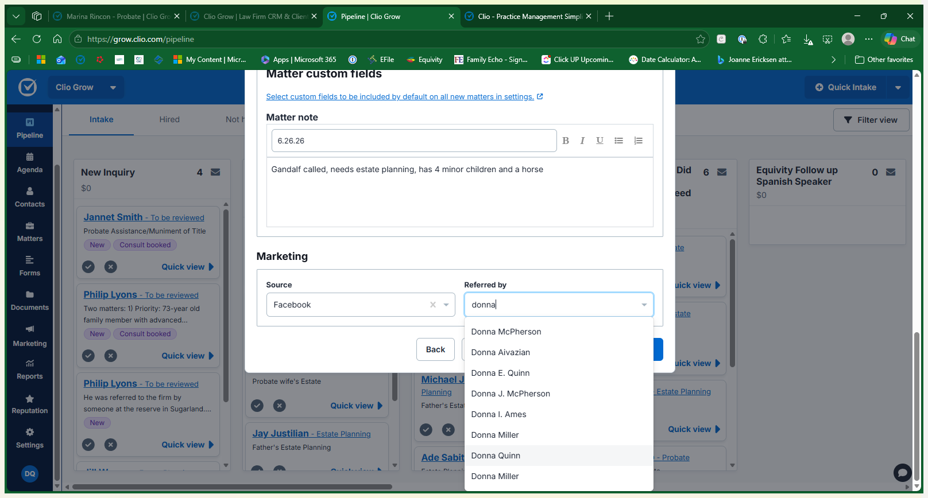Open Documents in the sidebar
The width and height of the screenshot is (928, 498).
click(x=30, y=301)
